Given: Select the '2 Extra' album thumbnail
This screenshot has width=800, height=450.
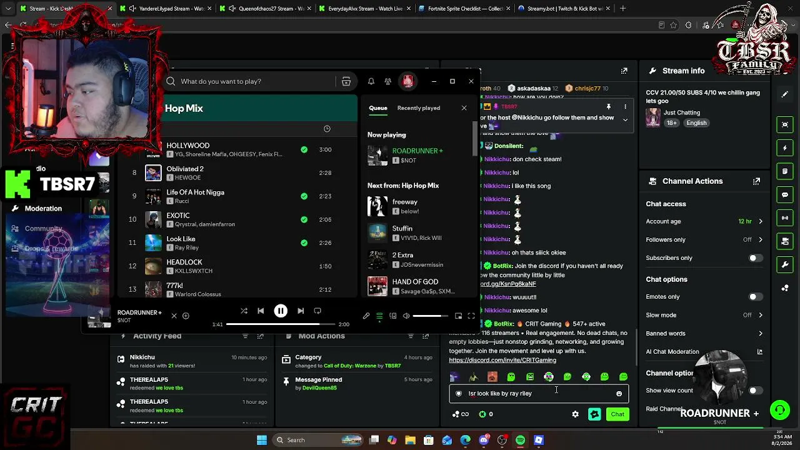Looking at the screenshot, I should click(x=377, y=260).
